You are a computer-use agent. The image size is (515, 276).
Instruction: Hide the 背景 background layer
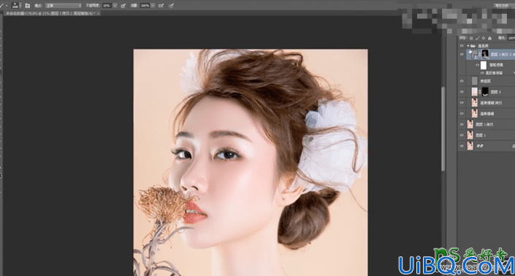click(x=462, y=146)
